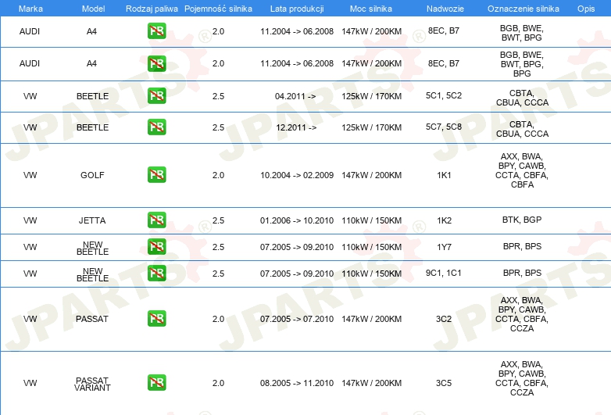Select the GOLF model cell
The height and width of the screenshot is (415, 611).
point(92,175)
